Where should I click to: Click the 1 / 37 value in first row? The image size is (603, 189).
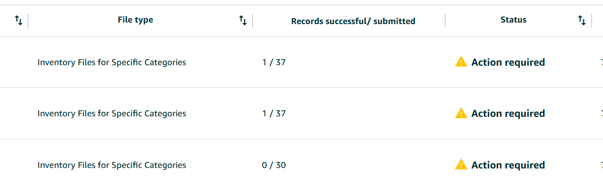click(x=274, y=62)
